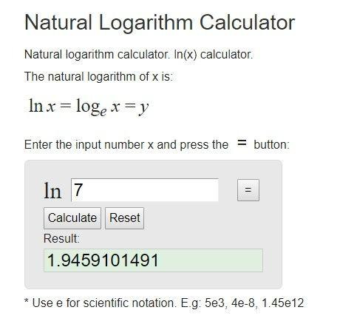The width and height of the screenshot is (340, 327).
Task: Click the bold = symbol in the instruction sentence
Action: coord(242,142)
